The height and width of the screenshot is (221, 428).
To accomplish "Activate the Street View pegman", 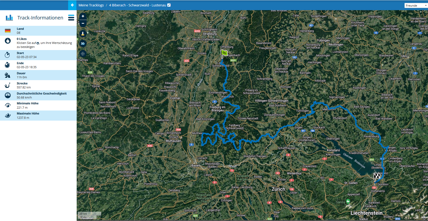I will pos(83,34).
